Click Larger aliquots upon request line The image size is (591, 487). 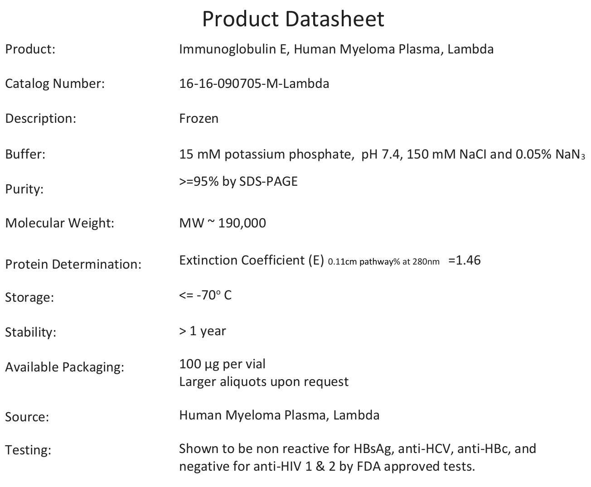(263, 382)
